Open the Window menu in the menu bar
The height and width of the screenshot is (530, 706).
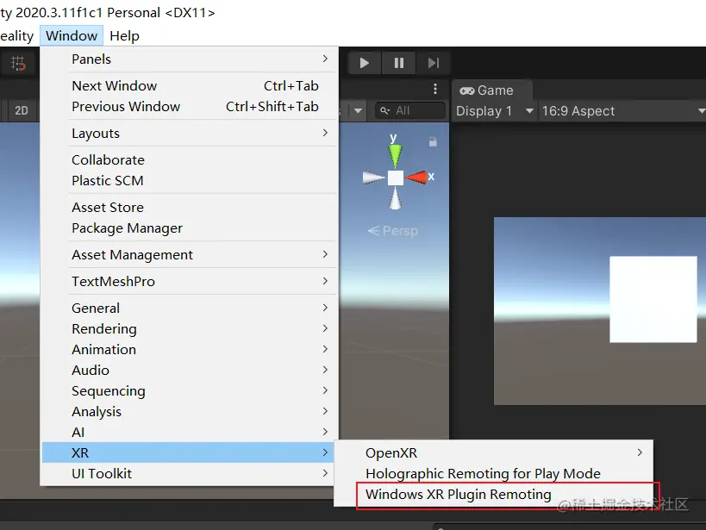(72, 35)
